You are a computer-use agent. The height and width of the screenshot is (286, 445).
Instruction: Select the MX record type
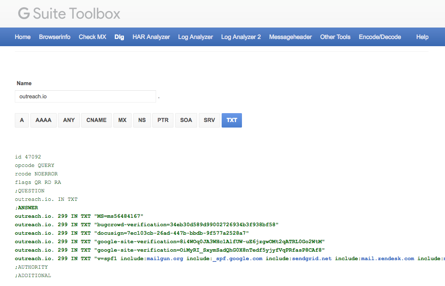pyautogui.click(x=122, y=120)
